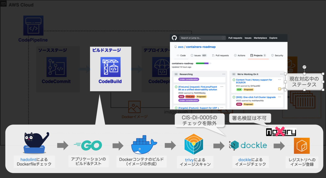This screenshot has height=178, width=326.
Task: Open the containers-roadmap repository link
Action: click(201, 47)
